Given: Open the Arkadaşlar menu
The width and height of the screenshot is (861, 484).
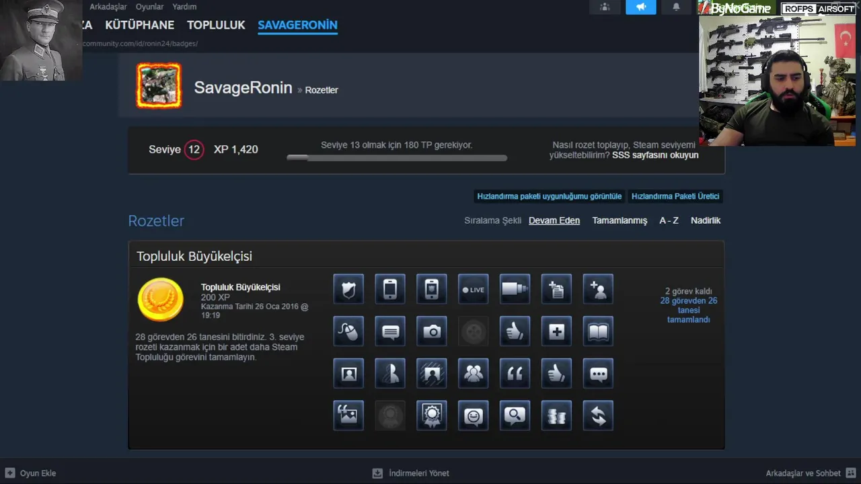Looking at the screenshot, I should 108,7.
